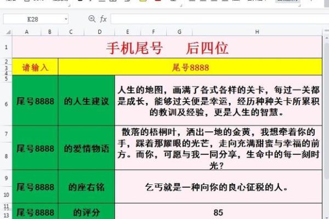Click the magnifier icon beside fx

pos(92,19)
